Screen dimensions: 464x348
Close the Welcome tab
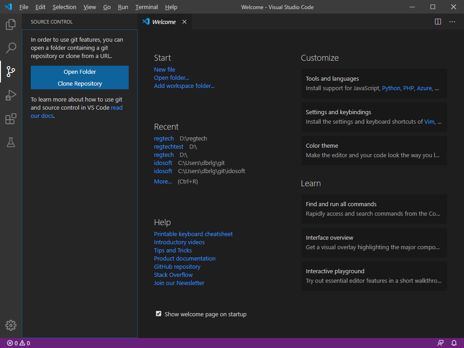(184, 22)
